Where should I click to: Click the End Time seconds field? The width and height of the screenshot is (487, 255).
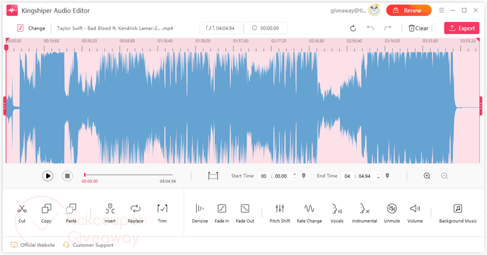click(x=366, y=176)
